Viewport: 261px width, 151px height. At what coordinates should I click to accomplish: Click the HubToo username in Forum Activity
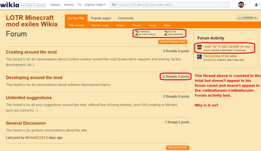(x=207, y=50)
